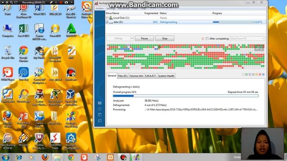Viewport: 287px width, 161px height.
Task: Click the blue legend color swatch
Action: tap(263, 75)
